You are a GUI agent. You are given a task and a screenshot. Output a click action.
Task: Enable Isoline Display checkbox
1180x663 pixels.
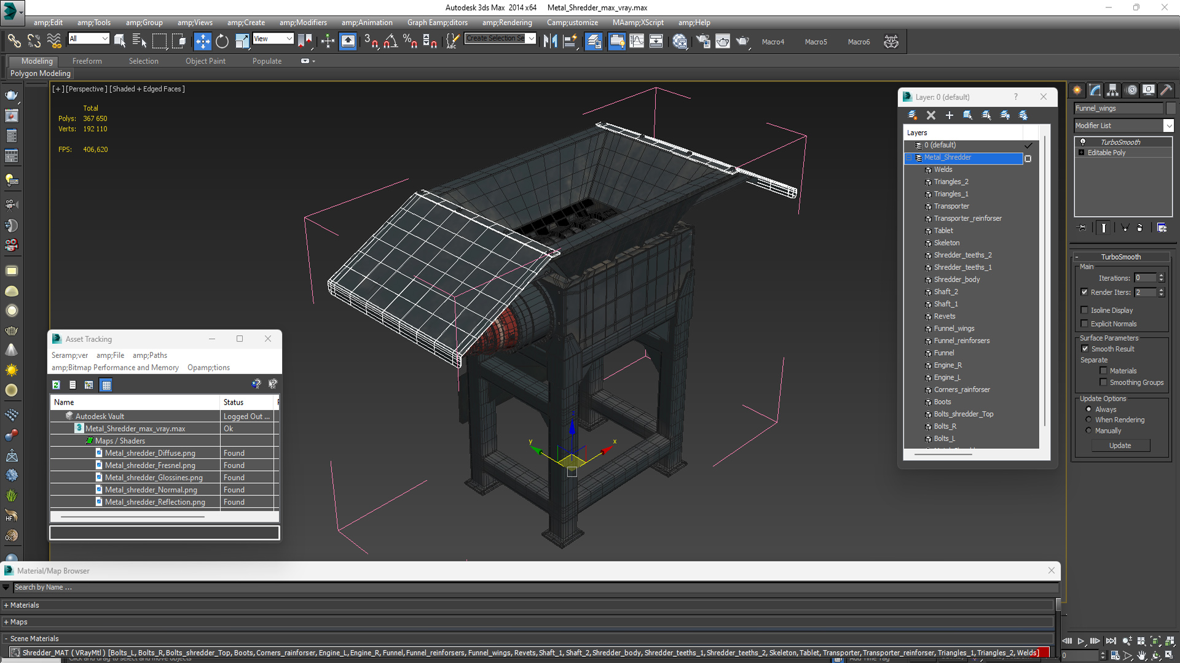1084,310
